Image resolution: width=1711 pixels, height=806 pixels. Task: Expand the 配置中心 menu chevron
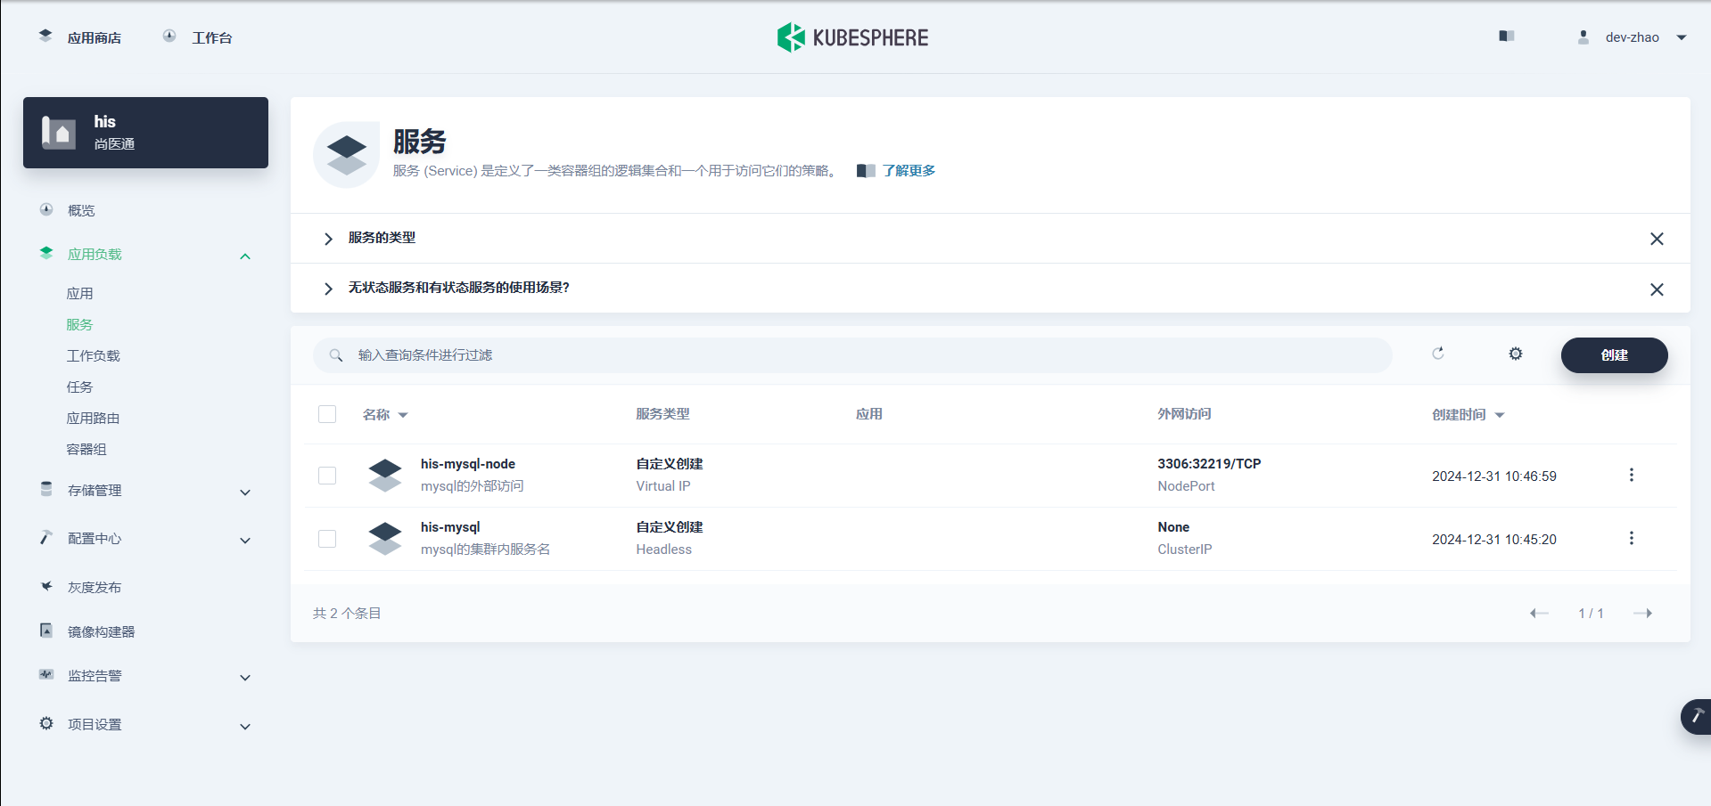tap(245, 541)
